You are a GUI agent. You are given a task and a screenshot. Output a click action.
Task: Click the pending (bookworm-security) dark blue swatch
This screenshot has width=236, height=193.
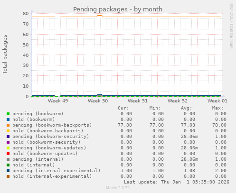(8, 137)
